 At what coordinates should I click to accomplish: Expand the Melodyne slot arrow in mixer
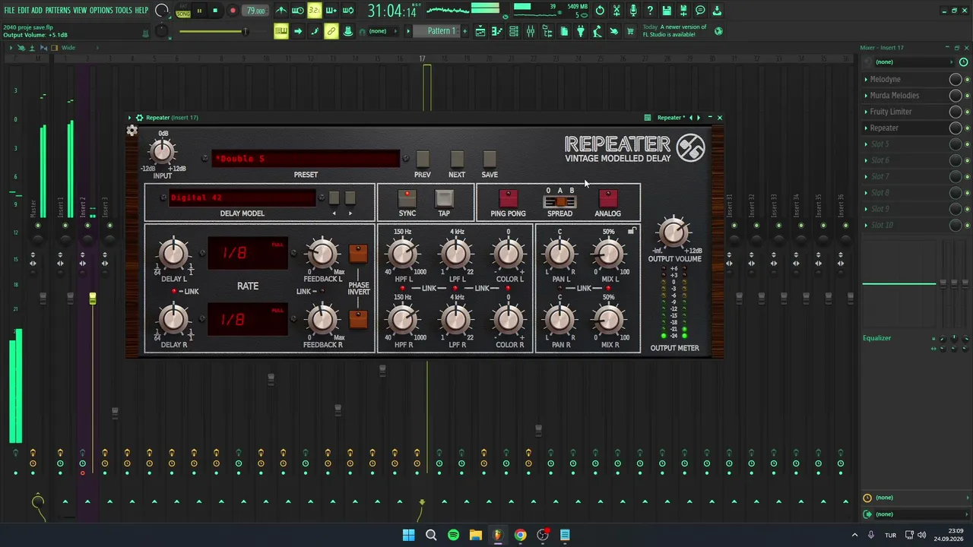click(866, 79)
